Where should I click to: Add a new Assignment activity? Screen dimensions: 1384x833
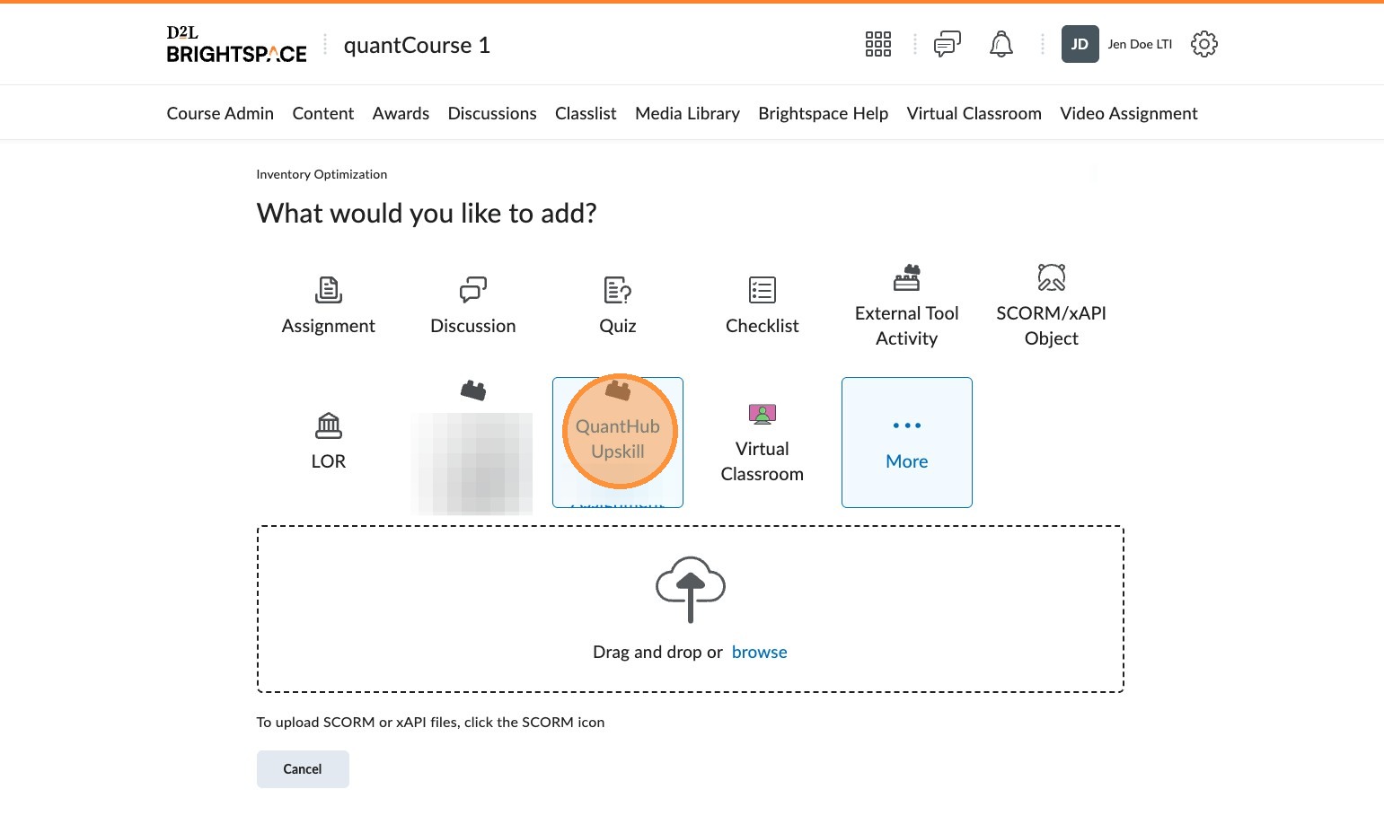tap(328, 306)
